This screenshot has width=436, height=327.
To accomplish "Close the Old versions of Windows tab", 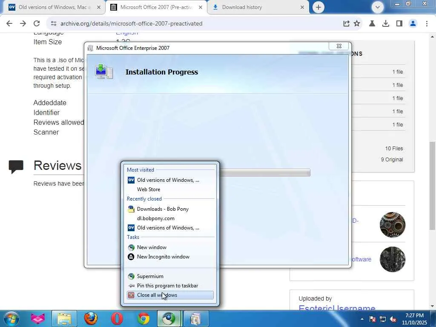I will [x=99, y=7].
